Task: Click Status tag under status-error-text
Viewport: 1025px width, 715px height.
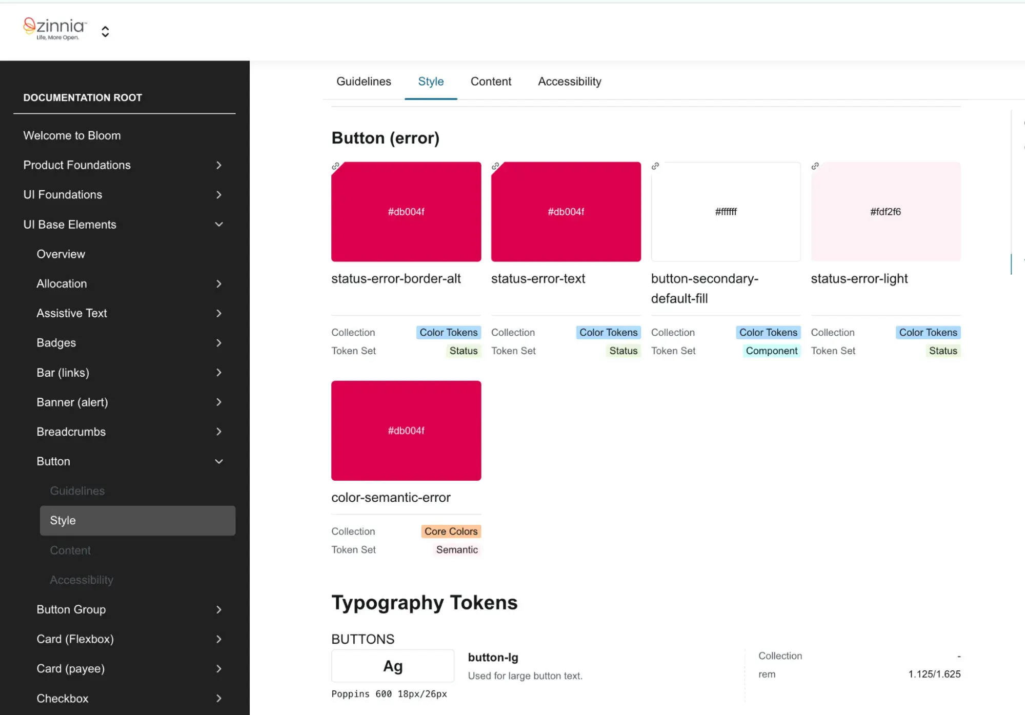Action: pyautogui.click(x=624, y=351)
